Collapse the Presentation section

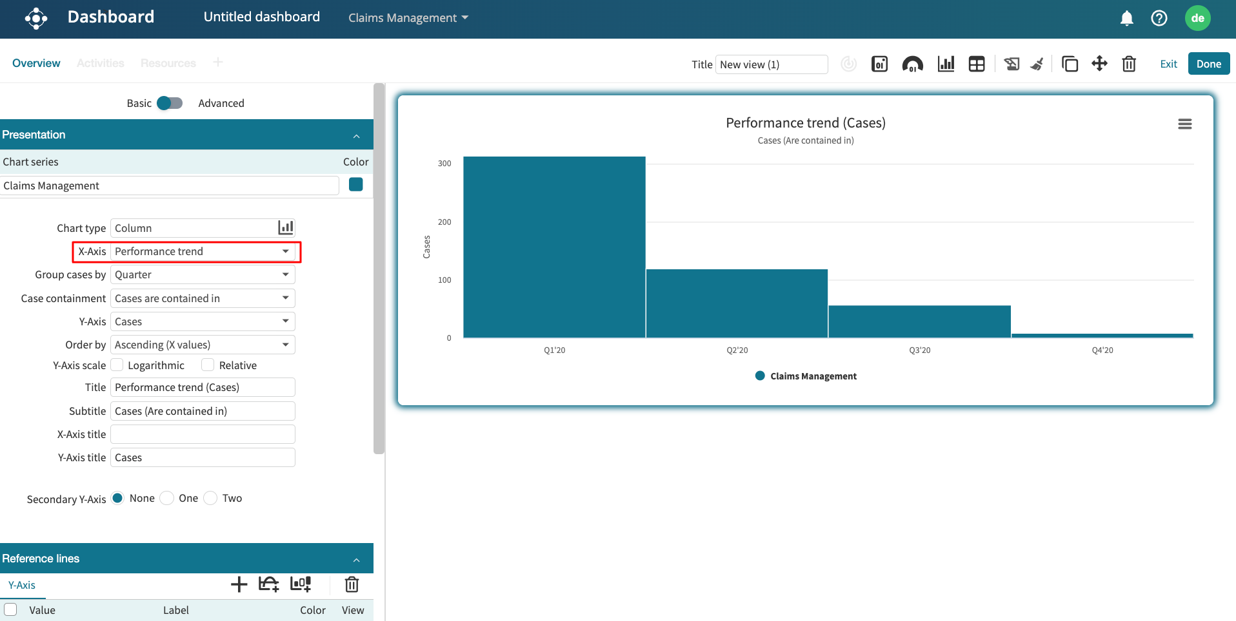[356, 135]
